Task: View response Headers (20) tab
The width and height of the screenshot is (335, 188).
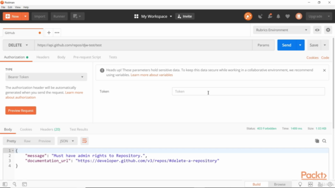Action: click(50, 130)
